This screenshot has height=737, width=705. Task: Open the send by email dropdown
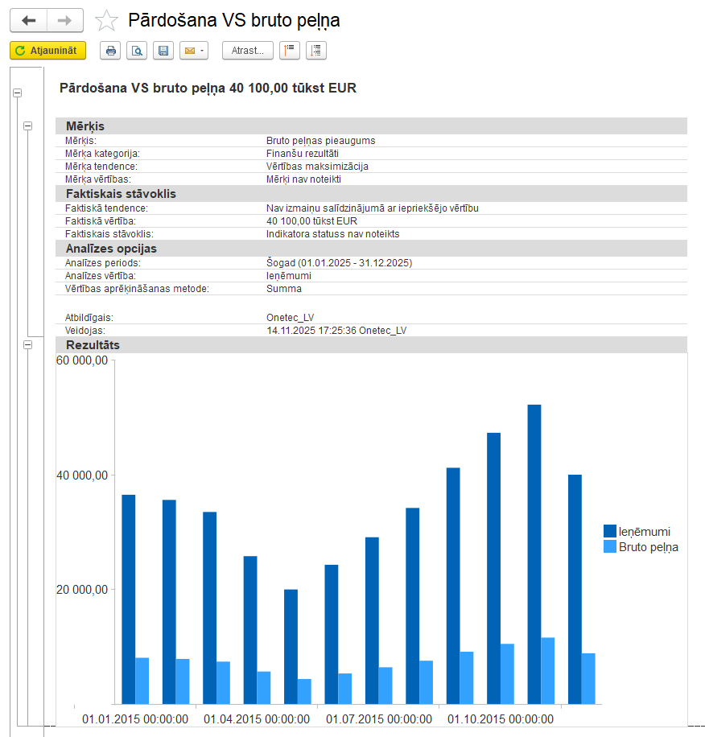194,51
